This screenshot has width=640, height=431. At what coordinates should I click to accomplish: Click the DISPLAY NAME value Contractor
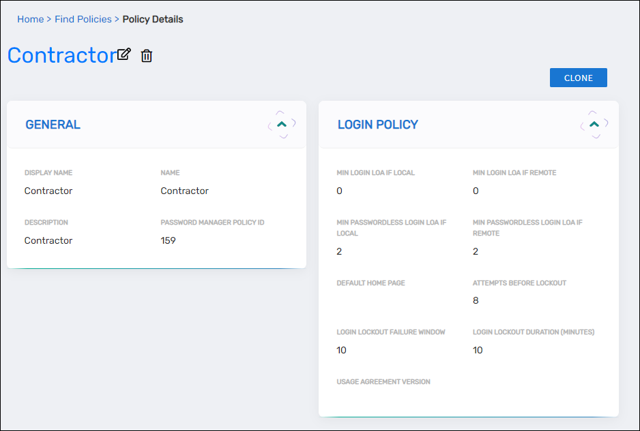tap(48, 191)
